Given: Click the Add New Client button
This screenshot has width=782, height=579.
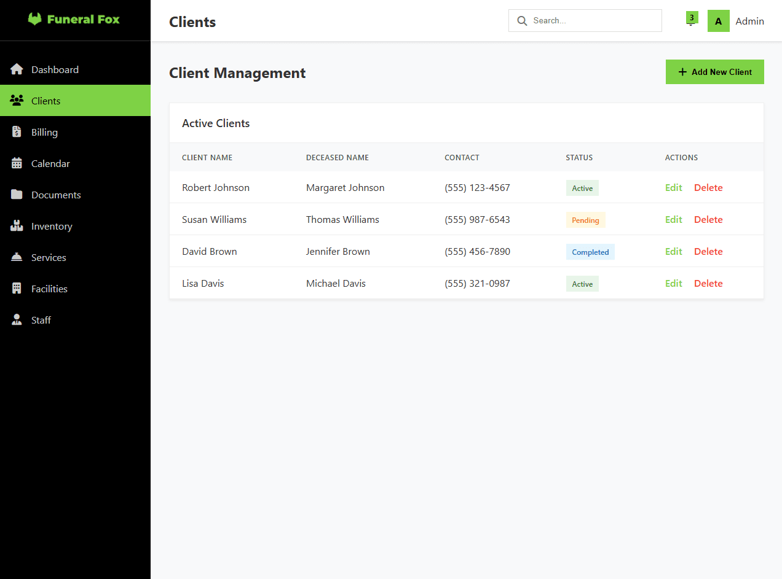Looking at the screenshot, I should tap(714, 72).
